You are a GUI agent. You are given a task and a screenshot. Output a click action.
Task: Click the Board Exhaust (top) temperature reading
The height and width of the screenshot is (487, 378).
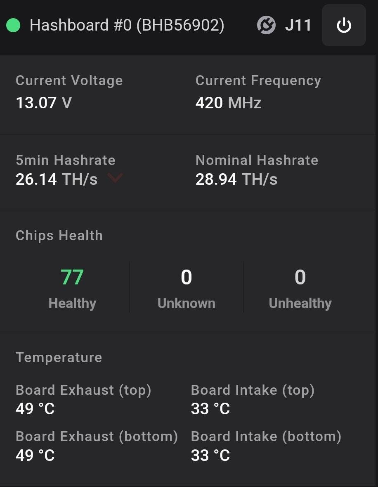click(35, 409)
